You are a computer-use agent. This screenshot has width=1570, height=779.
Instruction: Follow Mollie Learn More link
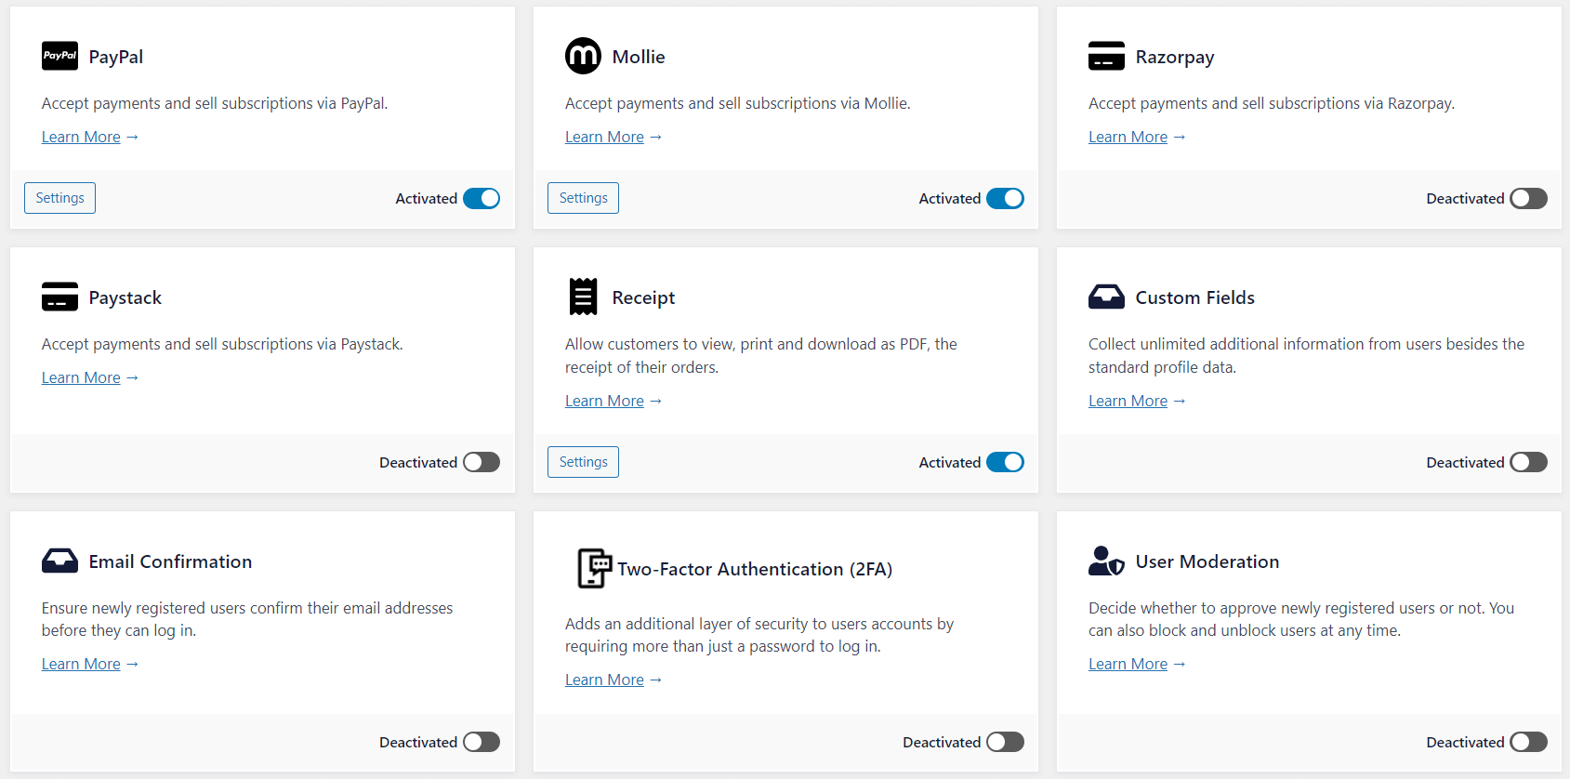coord(604,137)
